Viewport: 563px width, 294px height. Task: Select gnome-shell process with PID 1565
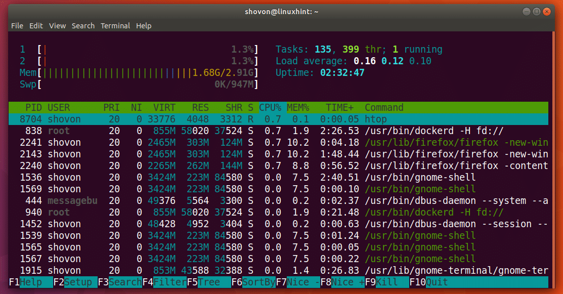coord(278,247)
